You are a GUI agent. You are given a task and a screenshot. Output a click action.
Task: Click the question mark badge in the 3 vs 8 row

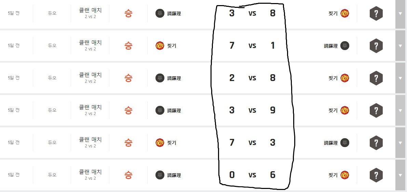[376, 14]
